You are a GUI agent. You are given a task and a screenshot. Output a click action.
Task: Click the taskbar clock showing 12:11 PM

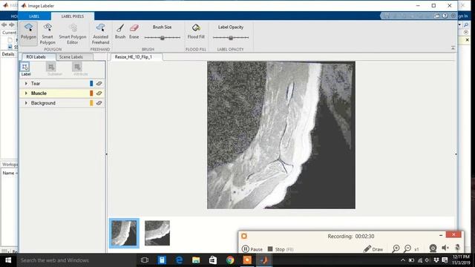461,260
